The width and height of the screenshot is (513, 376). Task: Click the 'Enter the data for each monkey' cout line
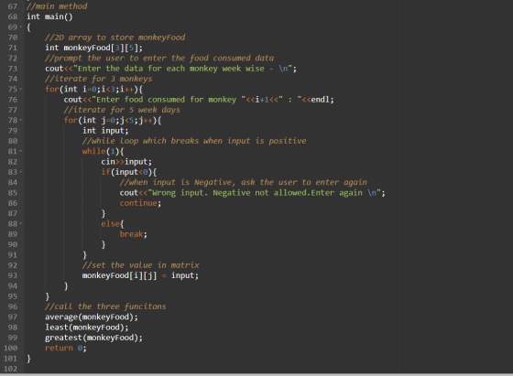click(x=170, y=69)
